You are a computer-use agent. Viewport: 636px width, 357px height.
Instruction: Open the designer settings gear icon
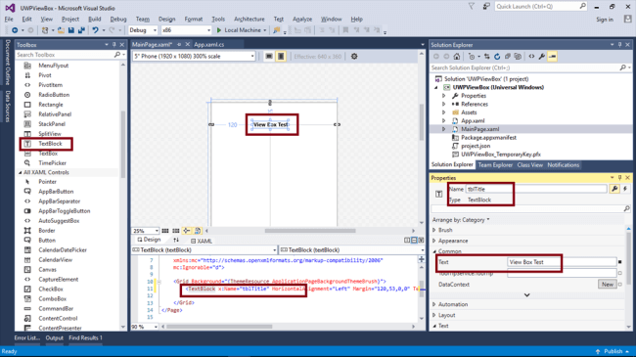point(354,57)
